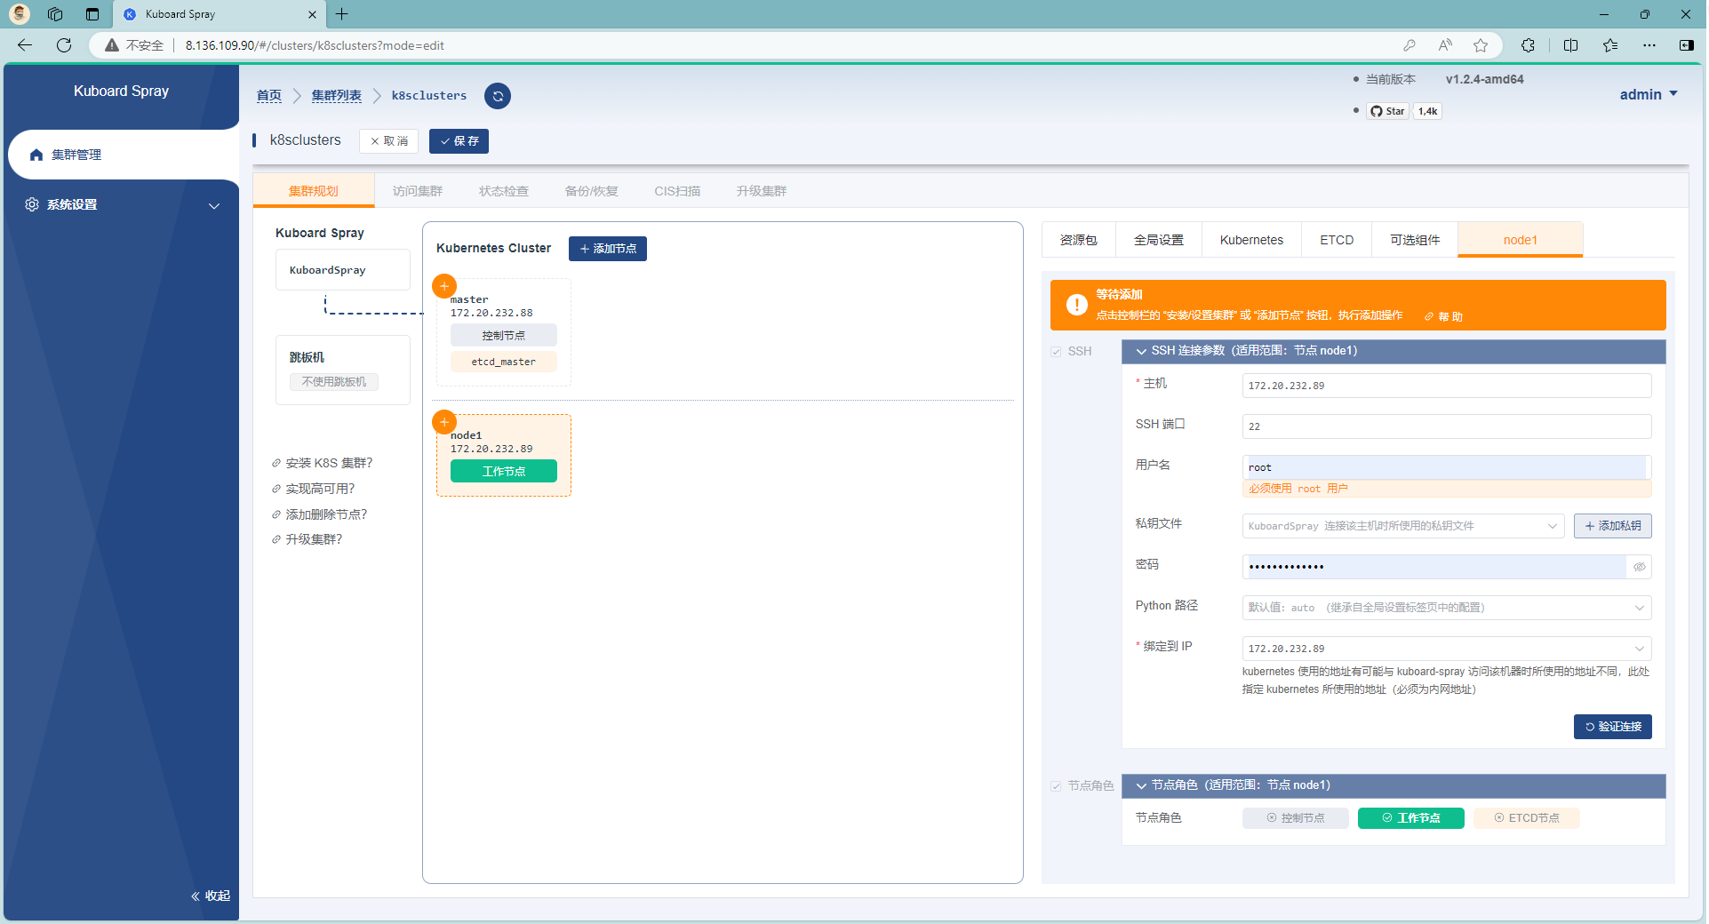
Task: Enable the ETCD节点 role toggle
Action: [1526, 818]
